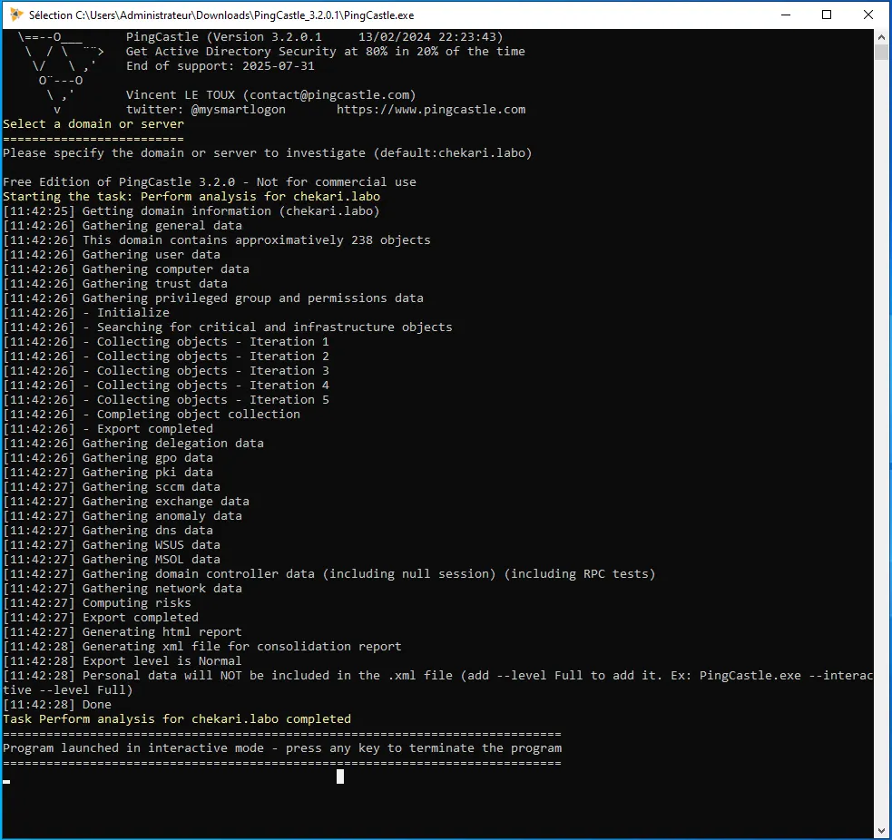892x840 pixels.
Task: Click the "Generating html report" log line
Action: 162,632
